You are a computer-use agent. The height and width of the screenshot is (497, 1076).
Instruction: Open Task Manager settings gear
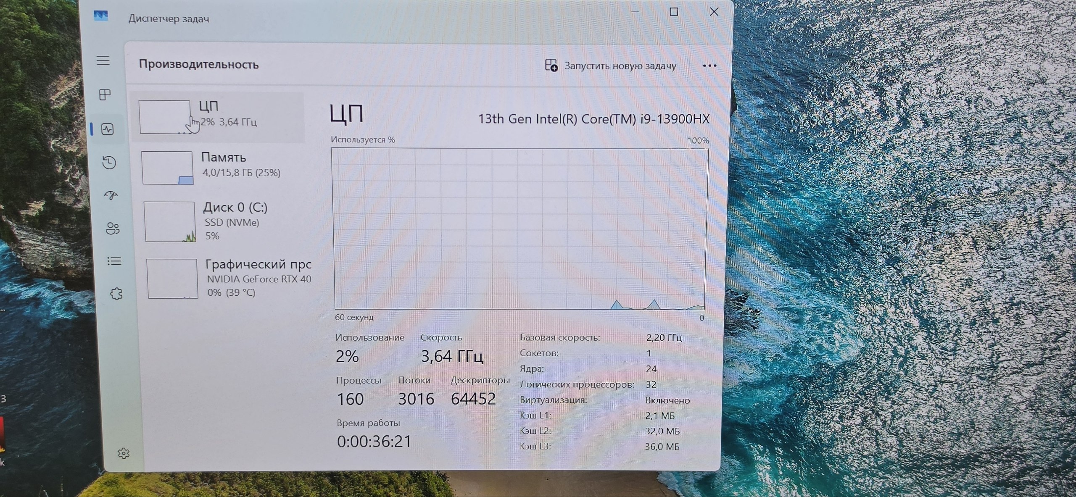coord(124,453)
